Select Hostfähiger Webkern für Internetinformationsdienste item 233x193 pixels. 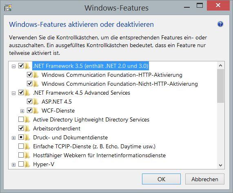(x=100, y=155)
